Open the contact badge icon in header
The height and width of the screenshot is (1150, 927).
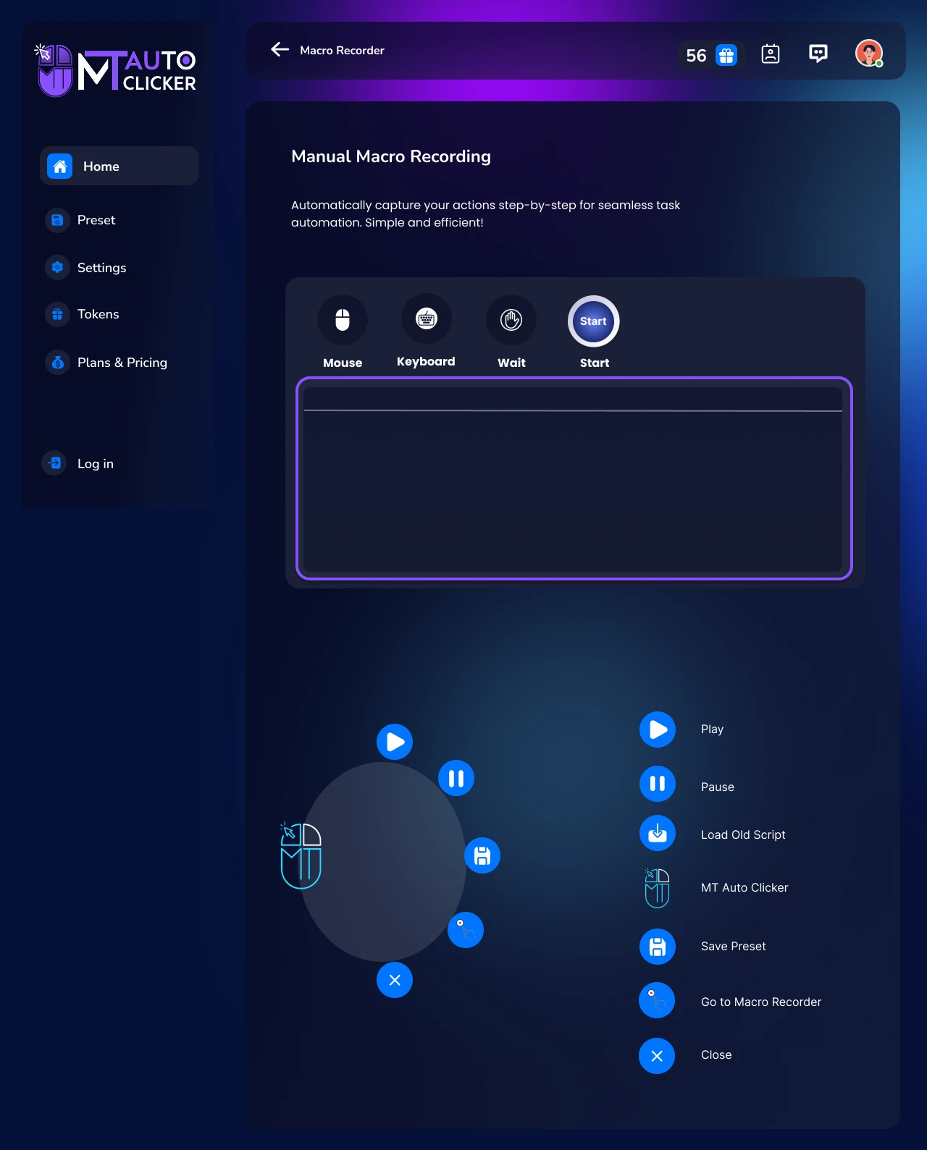[771, 54]
